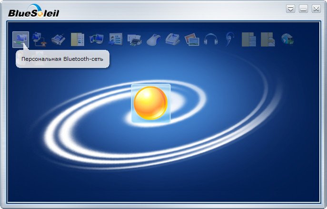Select the globe LAN access icon
Image resolution: width=327 pixels, height=209 pixels.
(287, 39)
